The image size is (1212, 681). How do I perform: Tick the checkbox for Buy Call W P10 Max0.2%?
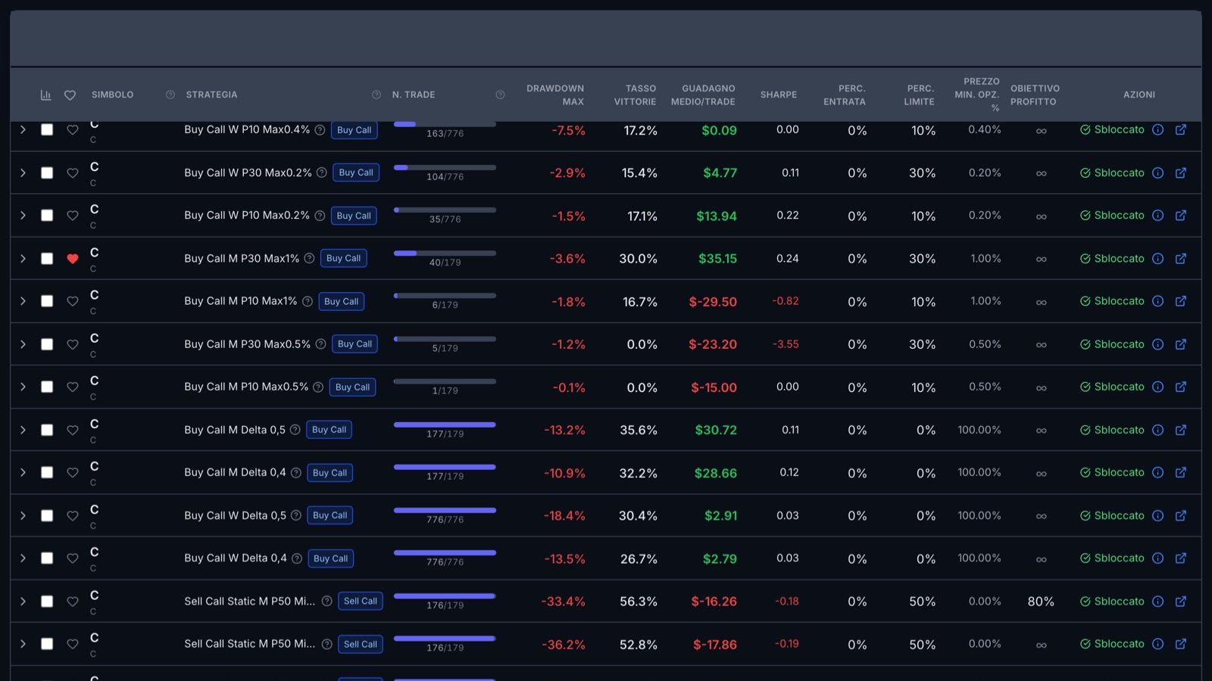click(47, 216)
